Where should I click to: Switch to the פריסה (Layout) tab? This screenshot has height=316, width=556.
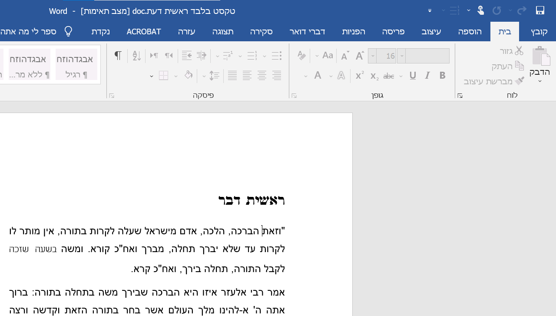[x=393, y=31]
